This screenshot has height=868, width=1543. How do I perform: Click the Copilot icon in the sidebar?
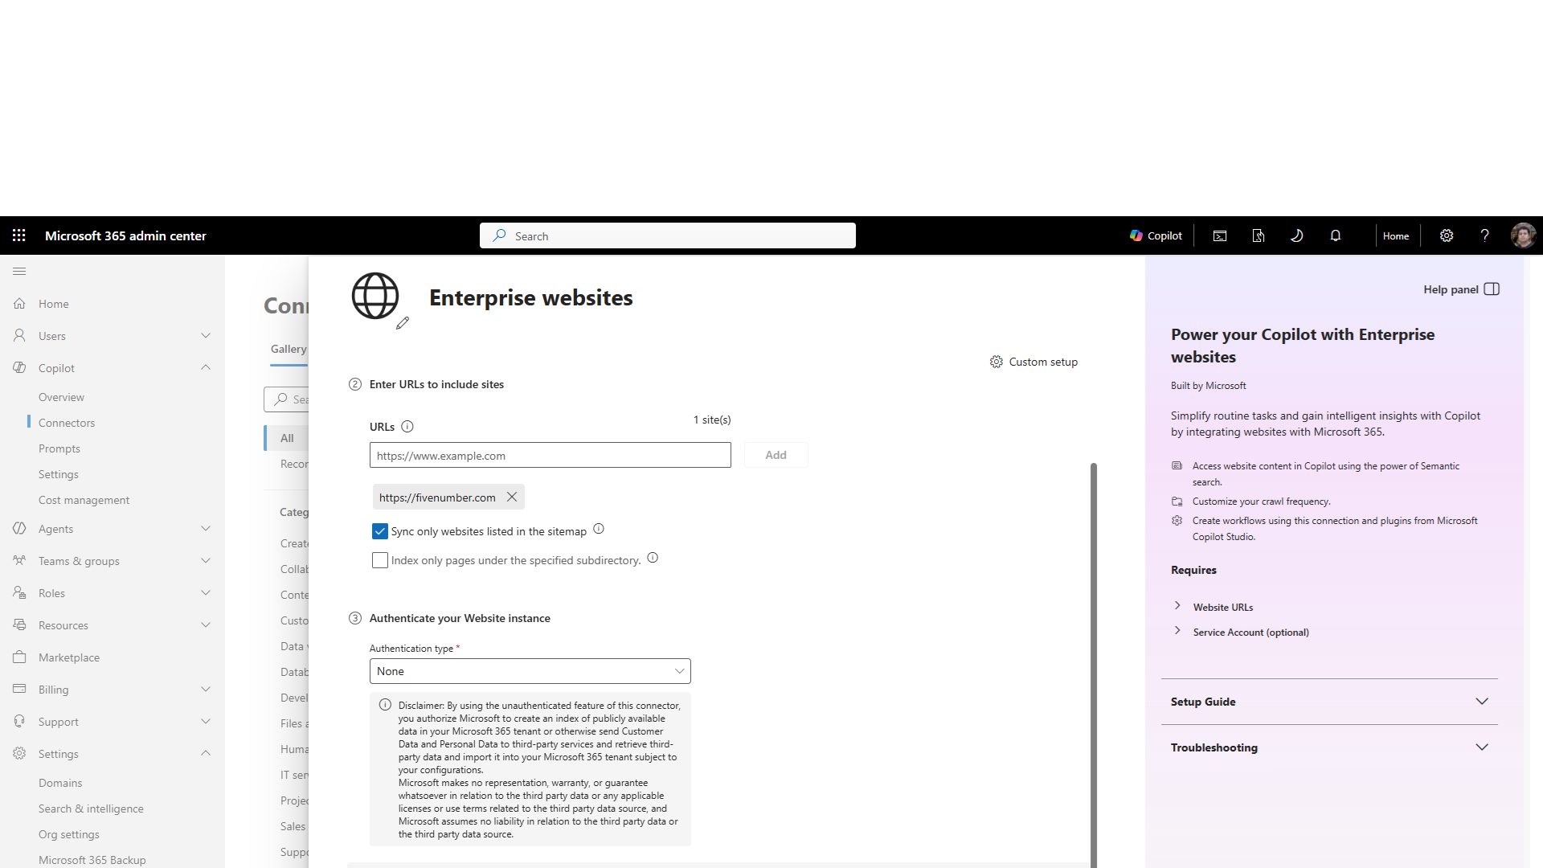(x=19, y=368)
